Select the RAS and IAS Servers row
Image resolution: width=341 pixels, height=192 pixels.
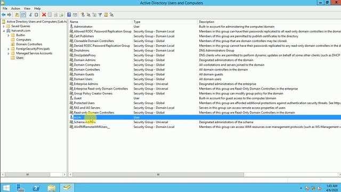point(205,108)
